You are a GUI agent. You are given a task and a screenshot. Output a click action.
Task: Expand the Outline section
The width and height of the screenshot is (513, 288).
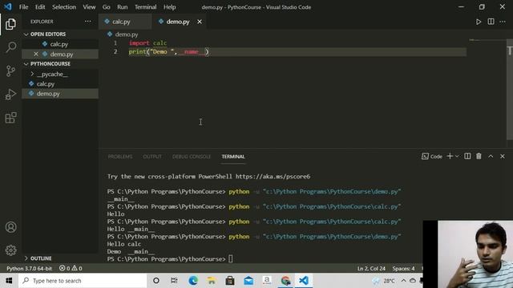pos(60,258)
